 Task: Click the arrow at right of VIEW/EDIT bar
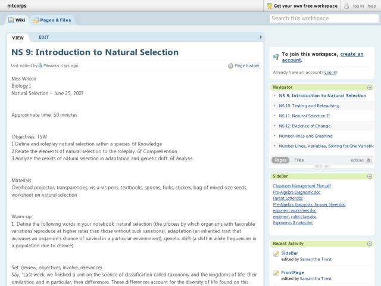tap(261, 37)
